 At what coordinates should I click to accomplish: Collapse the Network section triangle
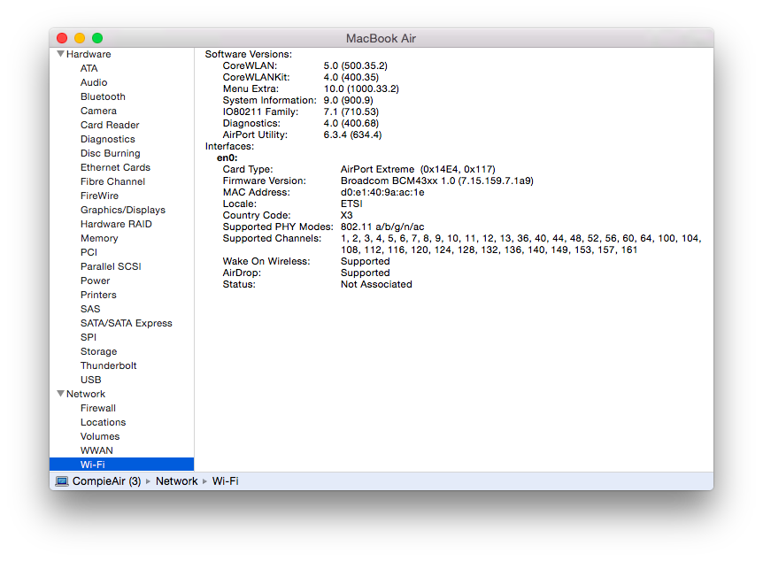(x=61, y=394)
